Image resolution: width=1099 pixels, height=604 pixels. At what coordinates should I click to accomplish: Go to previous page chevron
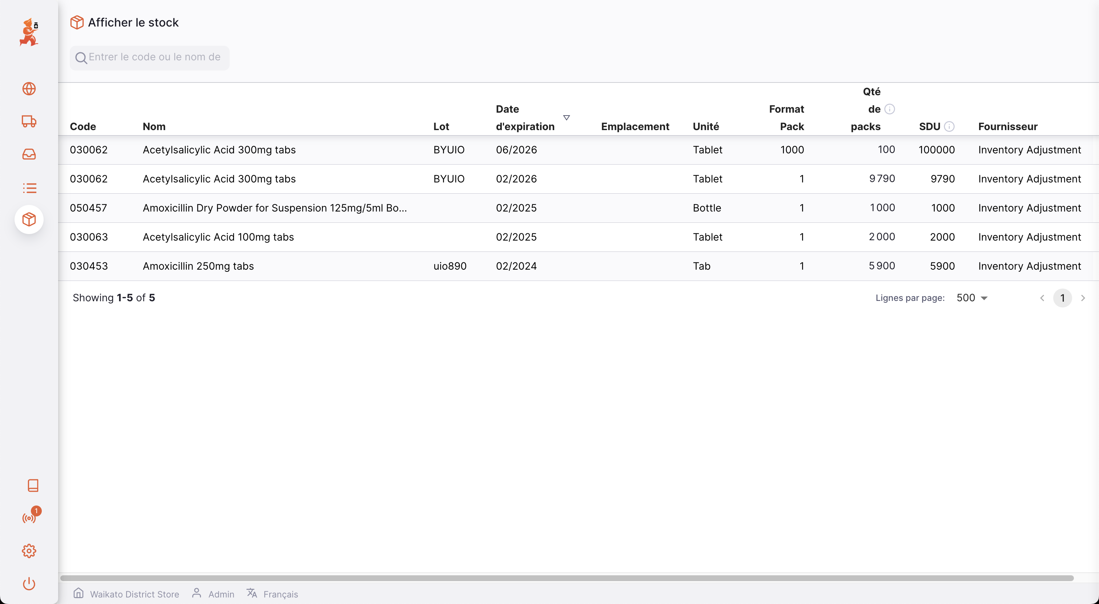click(x=1042, y=298)
